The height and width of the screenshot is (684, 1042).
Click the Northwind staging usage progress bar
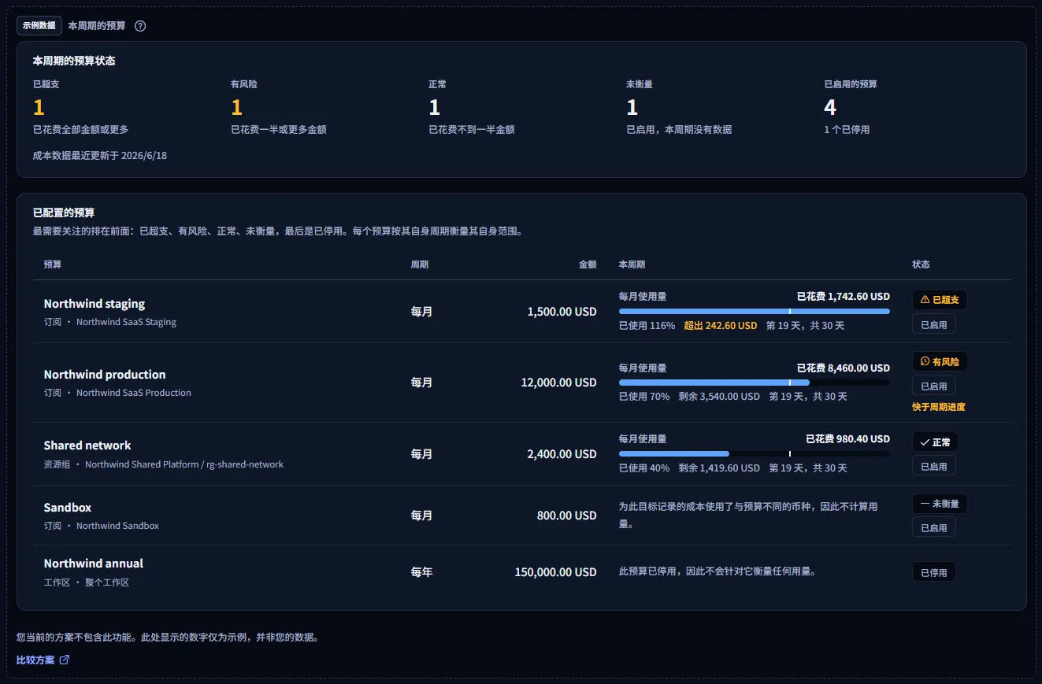pos(755,312)
